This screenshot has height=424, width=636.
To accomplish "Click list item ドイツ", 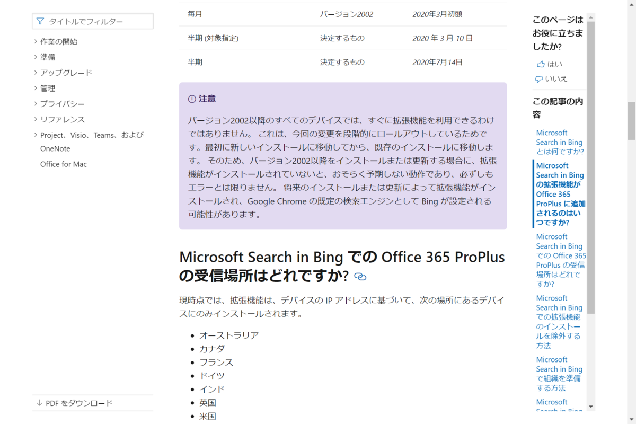I will pos(212,376).
